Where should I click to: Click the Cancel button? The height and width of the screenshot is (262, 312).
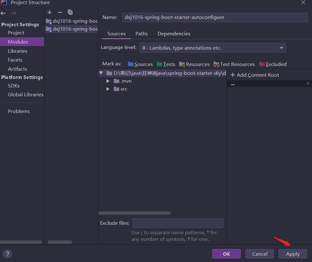pyautogui.click(x=260, y=254)
